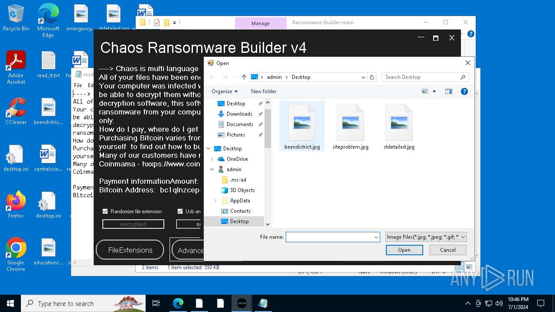Expand the view options dropdown arrow
This screenshot has width=555, height=312.
pos(434,91)
